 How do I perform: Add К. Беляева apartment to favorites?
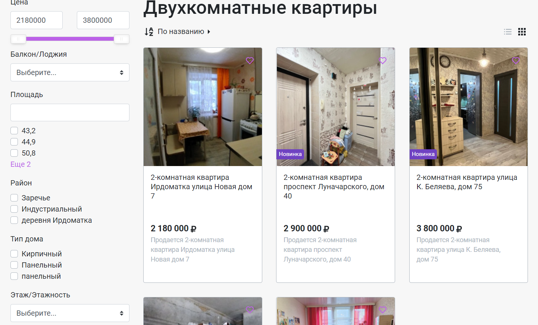[516, 60]
